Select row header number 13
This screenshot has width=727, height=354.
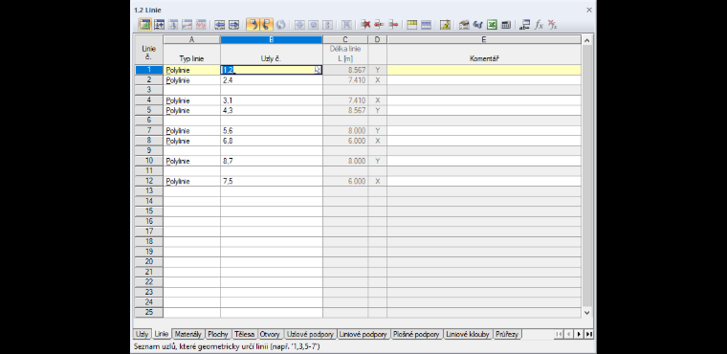pos(149,191)
